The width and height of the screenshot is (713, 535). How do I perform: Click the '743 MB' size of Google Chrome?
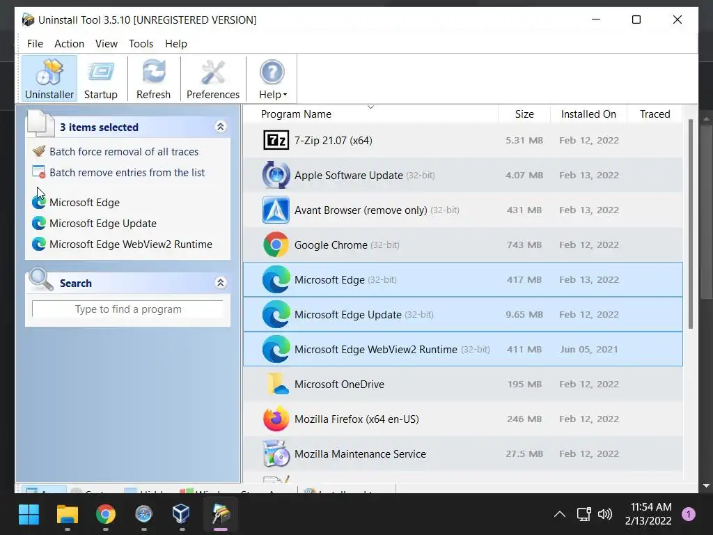point(524,245)
